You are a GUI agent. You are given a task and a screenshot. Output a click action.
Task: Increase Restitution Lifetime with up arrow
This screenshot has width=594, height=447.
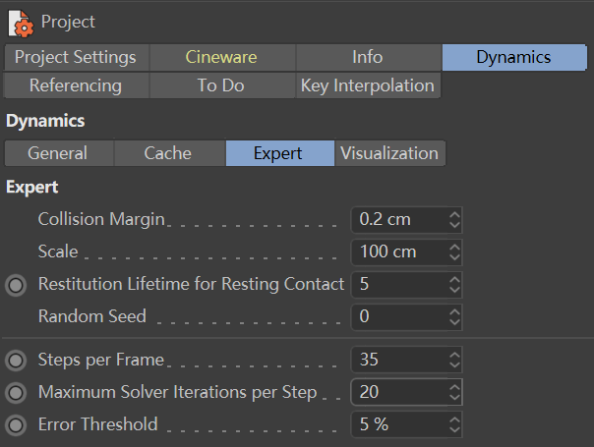pos(454,279)
